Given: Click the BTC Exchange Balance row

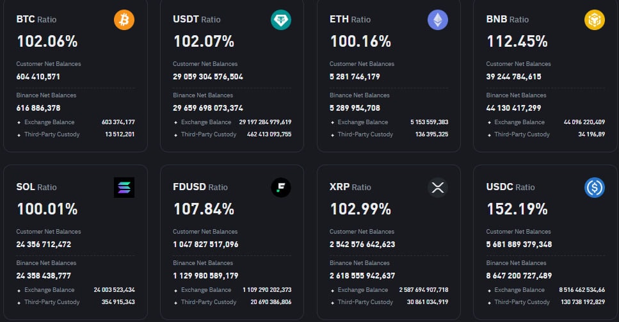Looking at the screenshot, I should coord(76,122).
